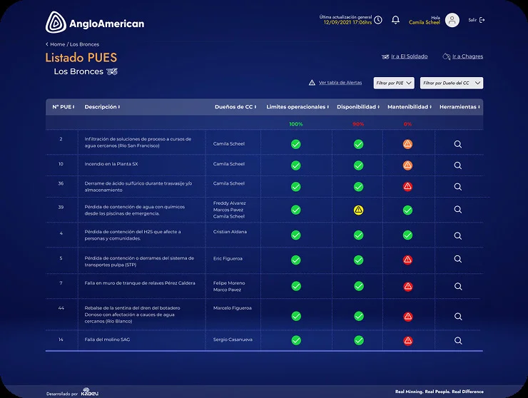Click red maintainability alert in PUE 36 row
This screenshot has height=398, width=528.
coord(407,187)
